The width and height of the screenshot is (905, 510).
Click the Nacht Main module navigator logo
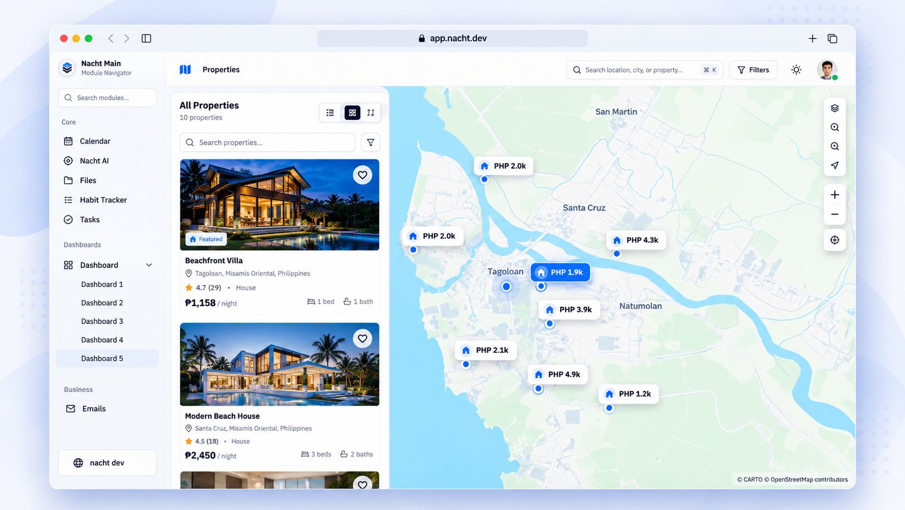(67, 68)
